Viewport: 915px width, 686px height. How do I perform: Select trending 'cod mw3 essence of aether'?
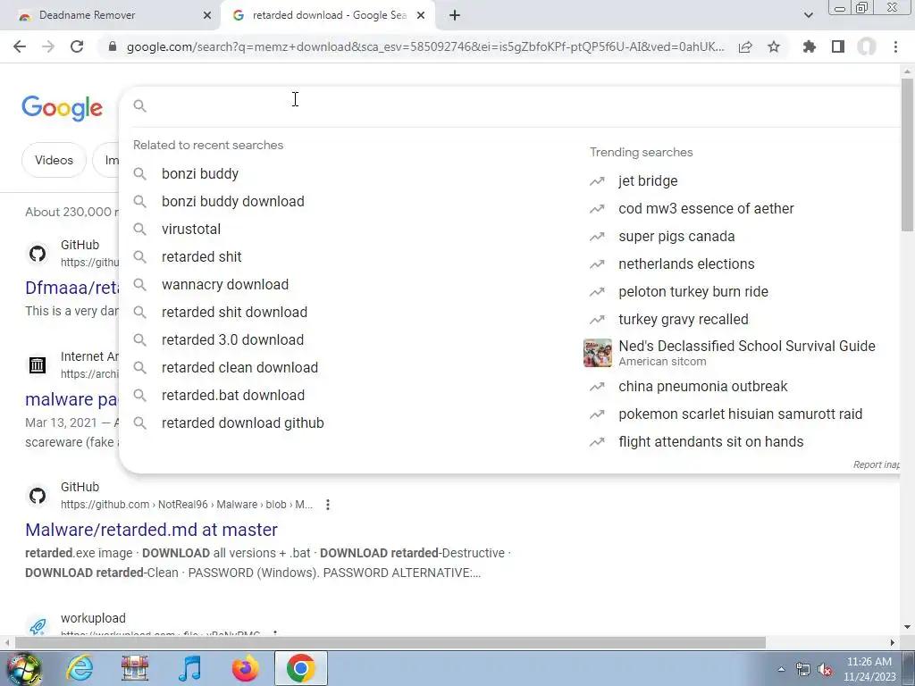click(x=706, y=209)
